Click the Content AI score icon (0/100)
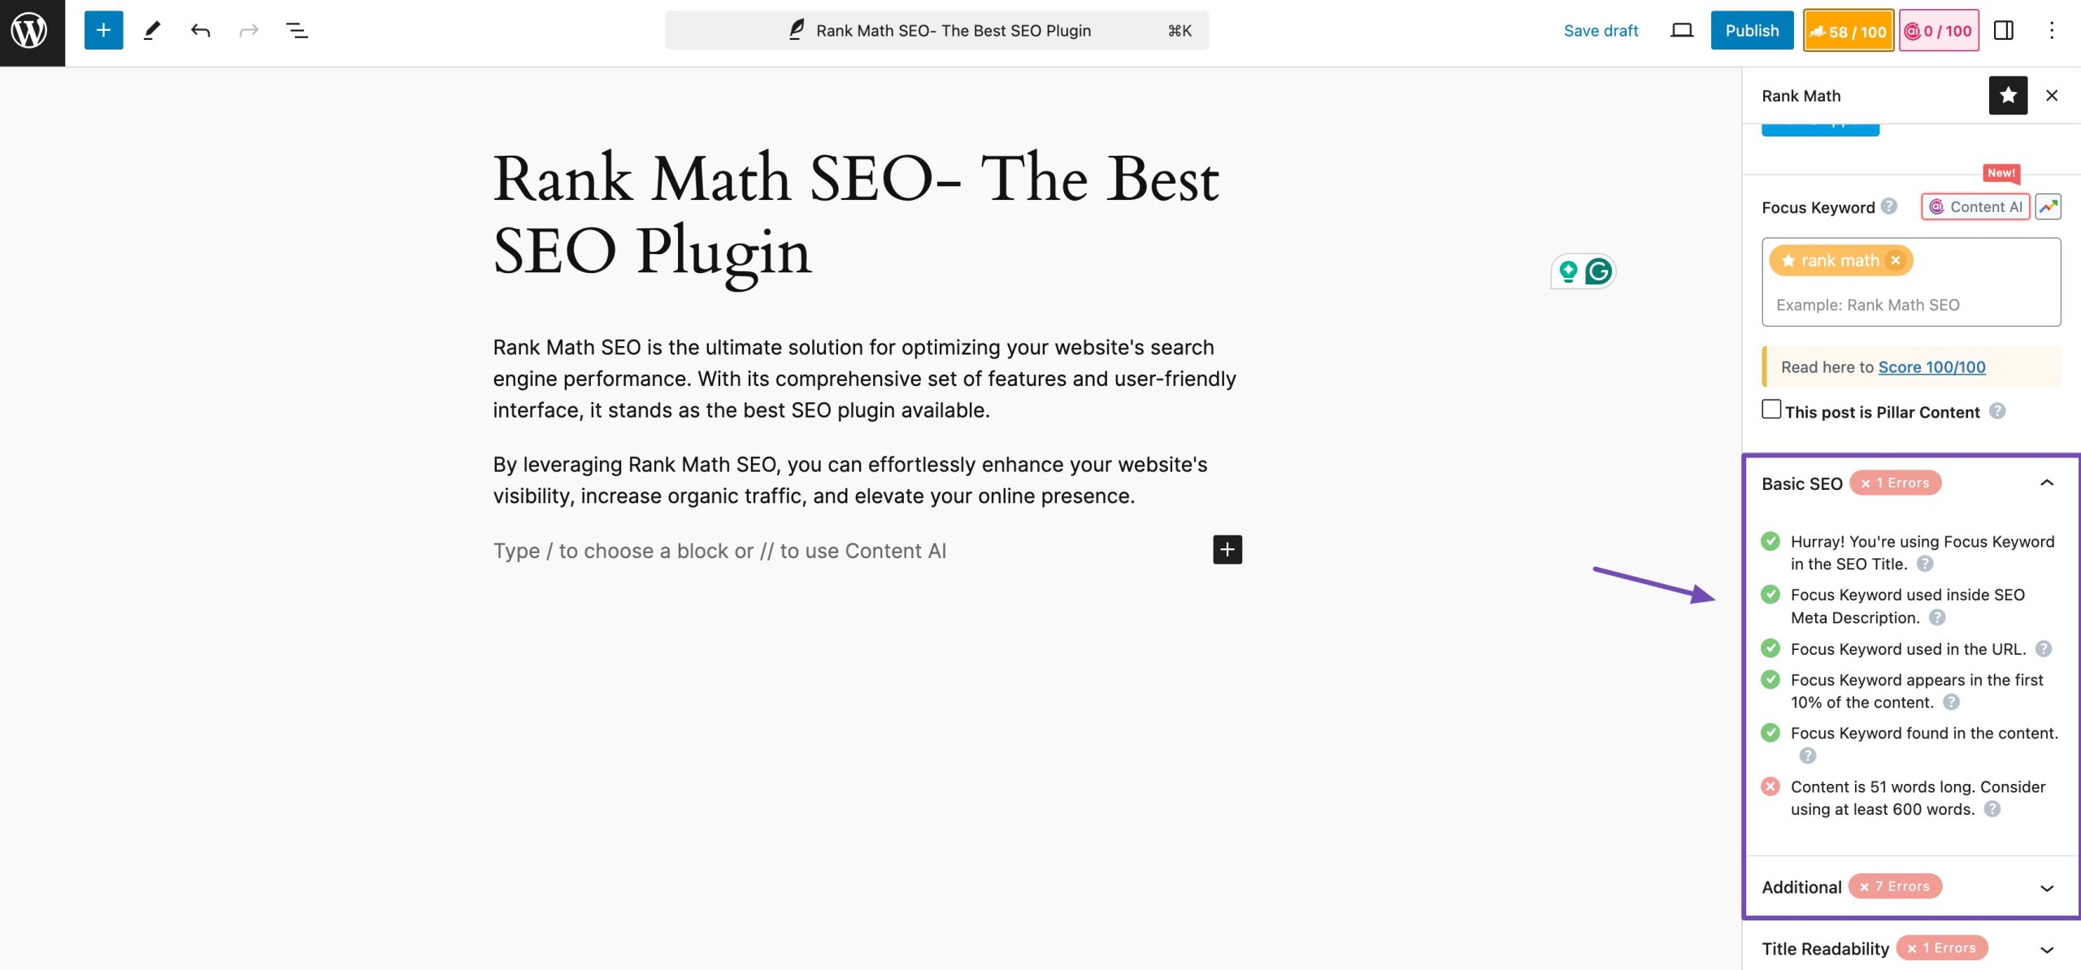The width and height of the screenshot is (2081, 970). (1938, 29)
